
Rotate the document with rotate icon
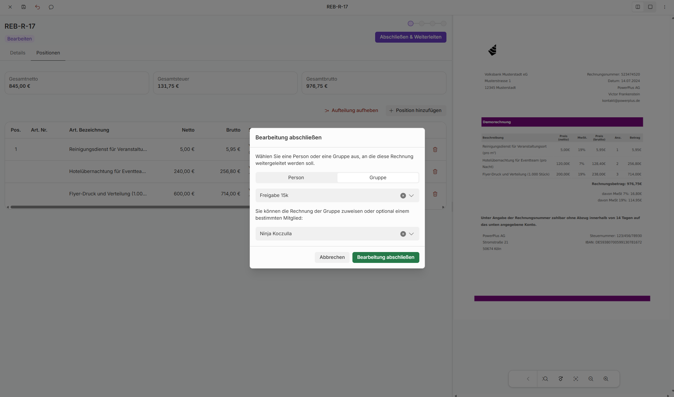pos(560,379)
